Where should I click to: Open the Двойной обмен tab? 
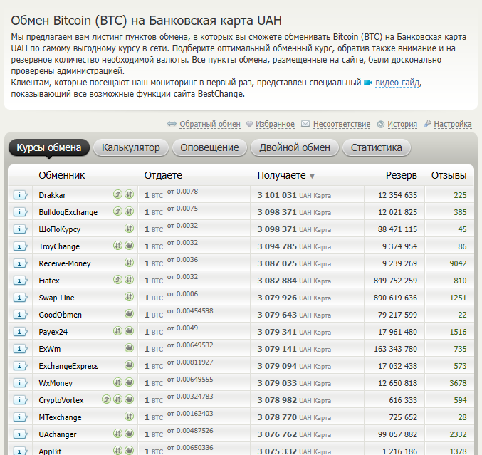click(295, 147)
